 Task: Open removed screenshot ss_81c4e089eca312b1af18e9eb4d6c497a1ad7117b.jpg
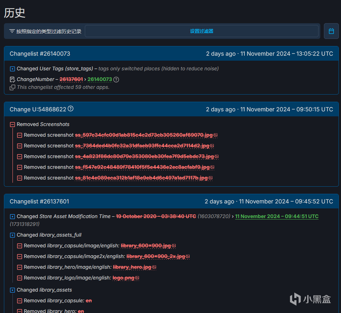click(x=141, y=178)
